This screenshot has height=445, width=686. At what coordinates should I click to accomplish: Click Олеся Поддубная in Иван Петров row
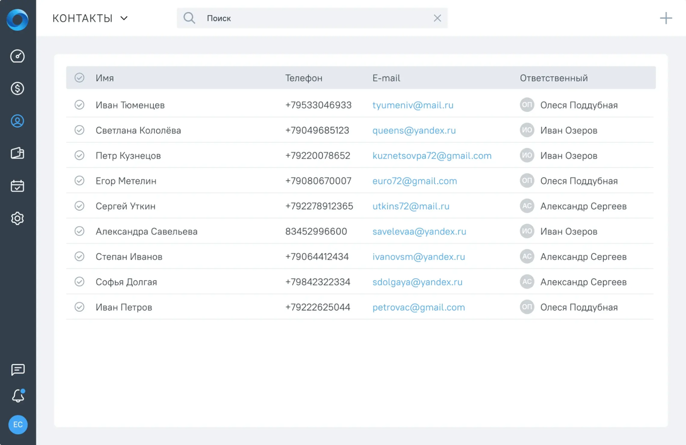579,307
